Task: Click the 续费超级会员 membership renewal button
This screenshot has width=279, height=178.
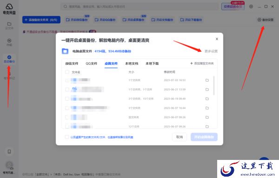Action: (x=233, y=6)
